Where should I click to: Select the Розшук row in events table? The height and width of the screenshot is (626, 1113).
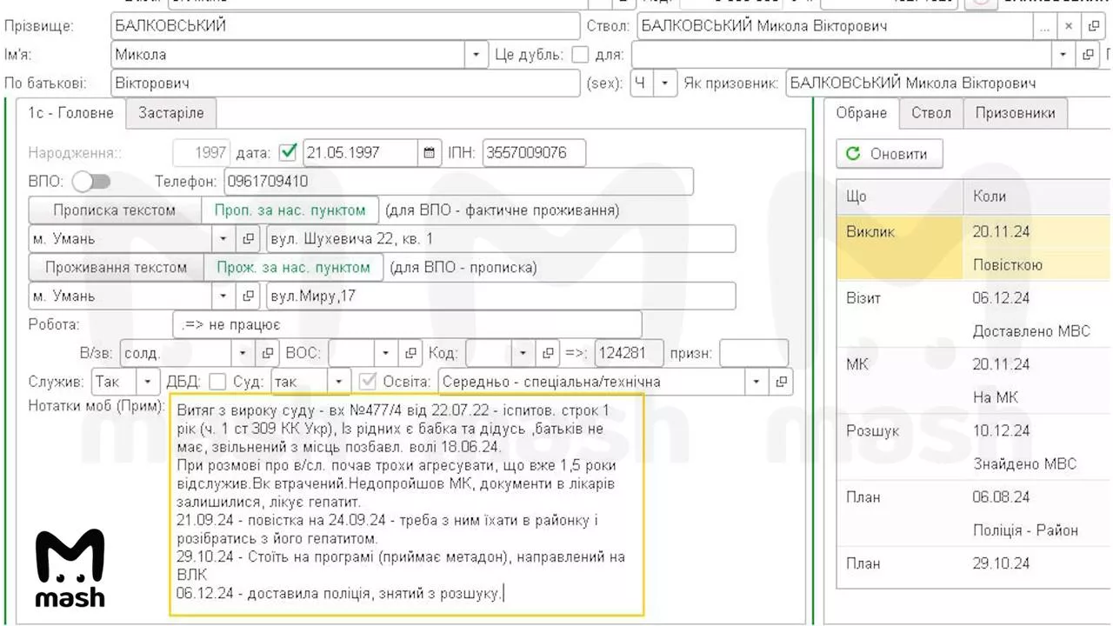[973, 447]
